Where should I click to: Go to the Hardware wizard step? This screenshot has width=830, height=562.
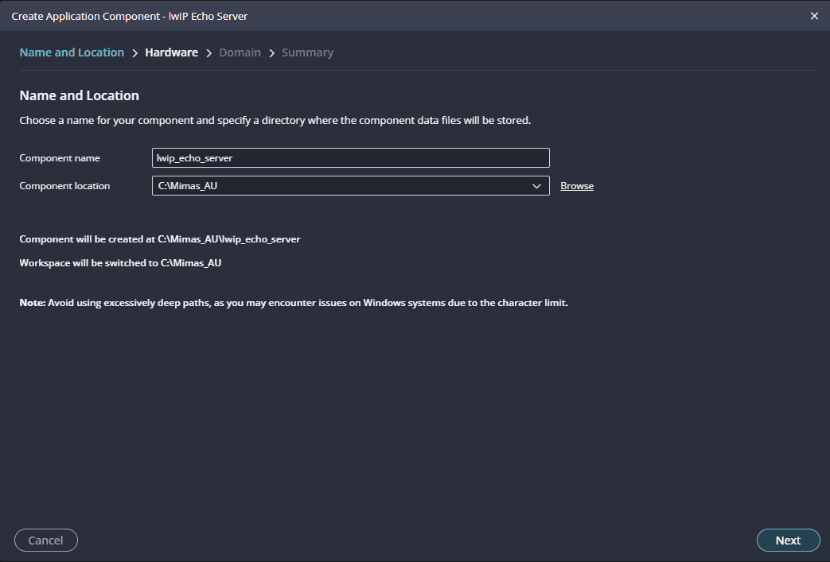(171, 52)
